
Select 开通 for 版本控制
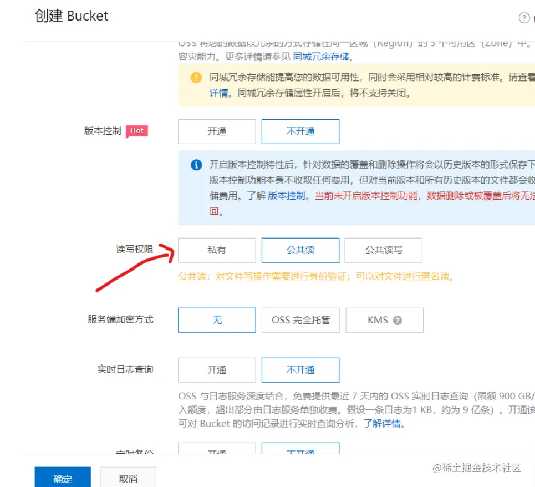coord(217,131)
